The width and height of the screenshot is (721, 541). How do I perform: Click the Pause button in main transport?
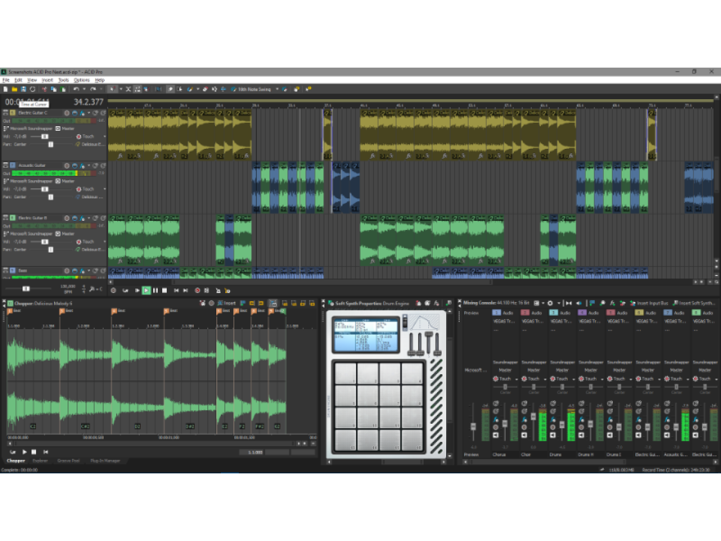click(x=155, y=290)
